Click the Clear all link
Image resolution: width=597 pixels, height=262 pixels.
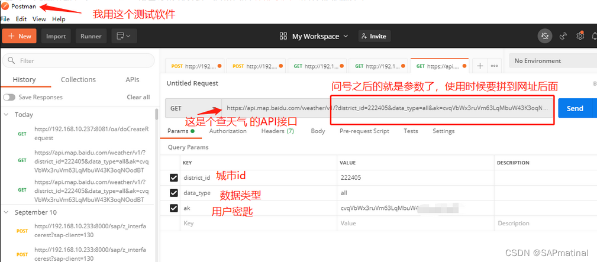138,97
